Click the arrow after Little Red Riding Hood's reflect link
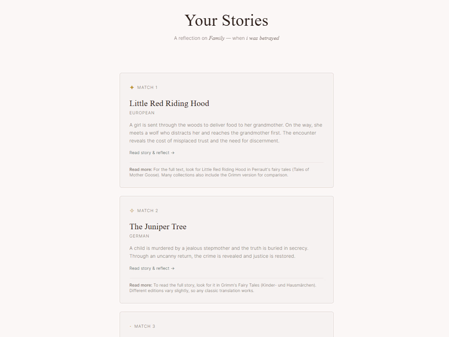 (x=173, y=153)
